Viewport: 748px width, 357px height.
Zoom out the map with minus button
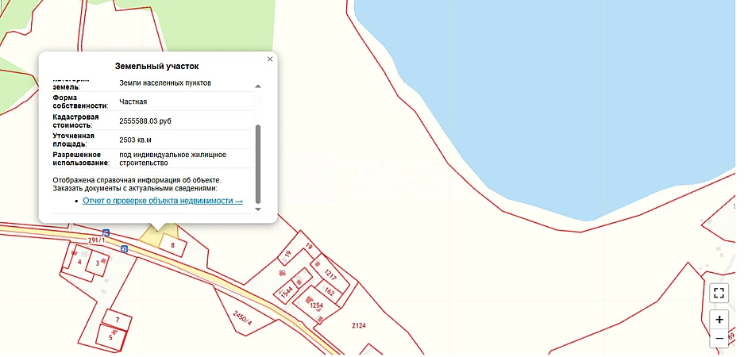(x=719, y=339)
